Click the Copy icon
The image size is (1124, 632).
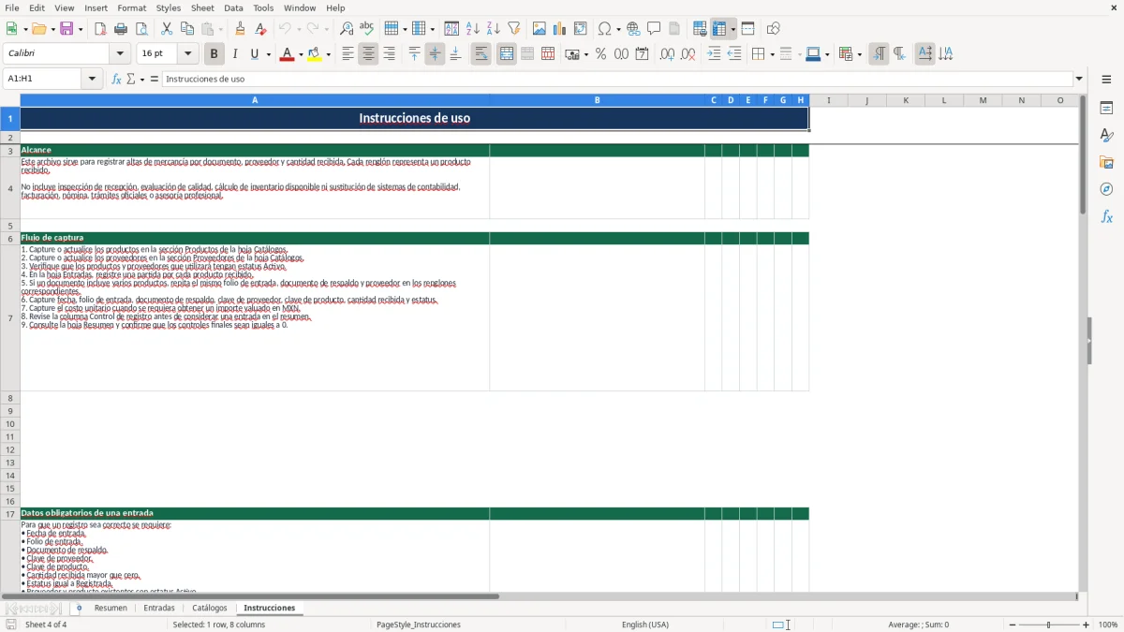coord(187,29)
